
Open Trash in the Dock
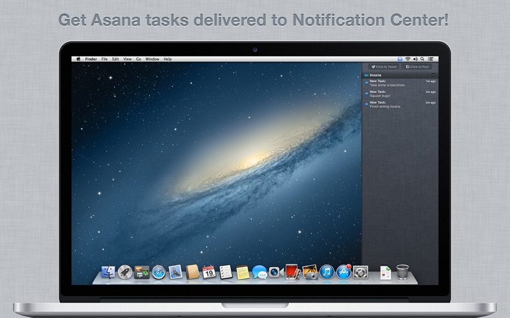pos(403,272)
